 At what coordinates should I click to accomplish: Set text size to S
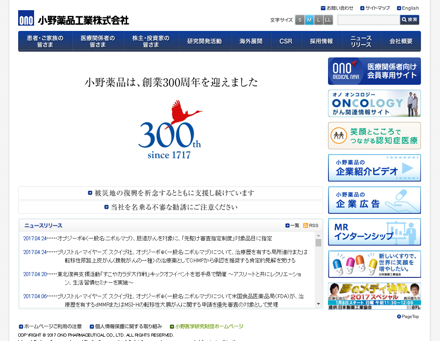point(300,20)
